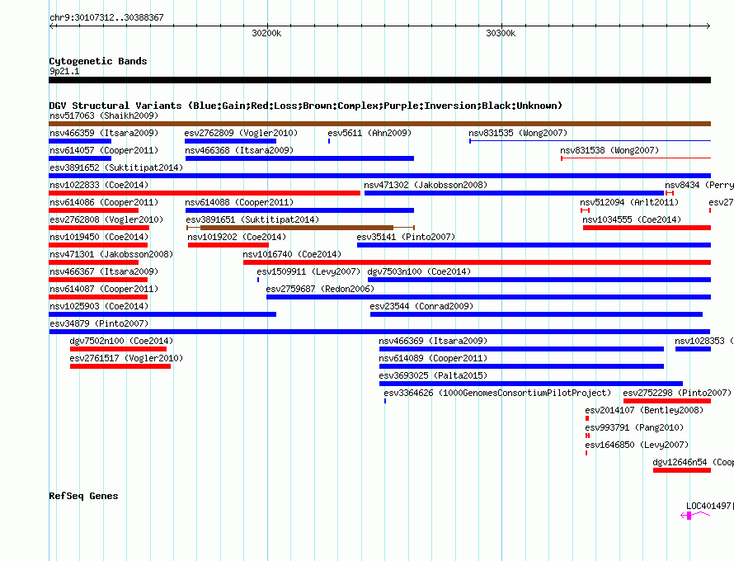Click dgv7503n100 (Coe2014) variant label
The image size is (734, 561).
click(x=419, y=271)
